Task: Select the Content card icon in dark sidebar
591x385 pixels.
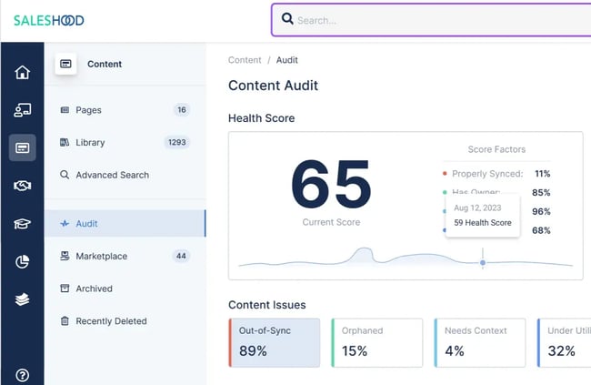Action: [x=22, y=147]
